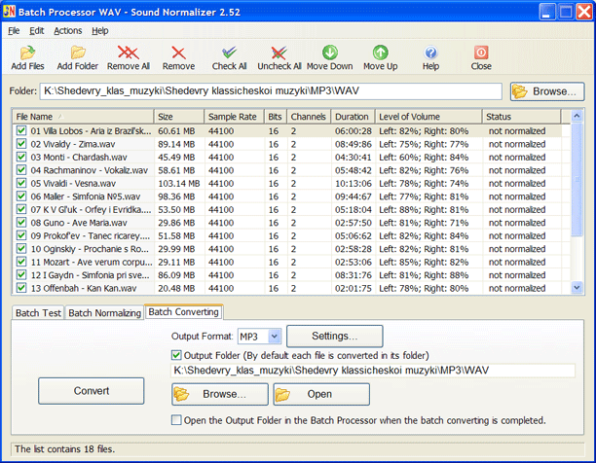Viewport: 596px width, 463px height.
Task: Uncheck file 06 Maller - Simfonia
Action: pos(21,196)
